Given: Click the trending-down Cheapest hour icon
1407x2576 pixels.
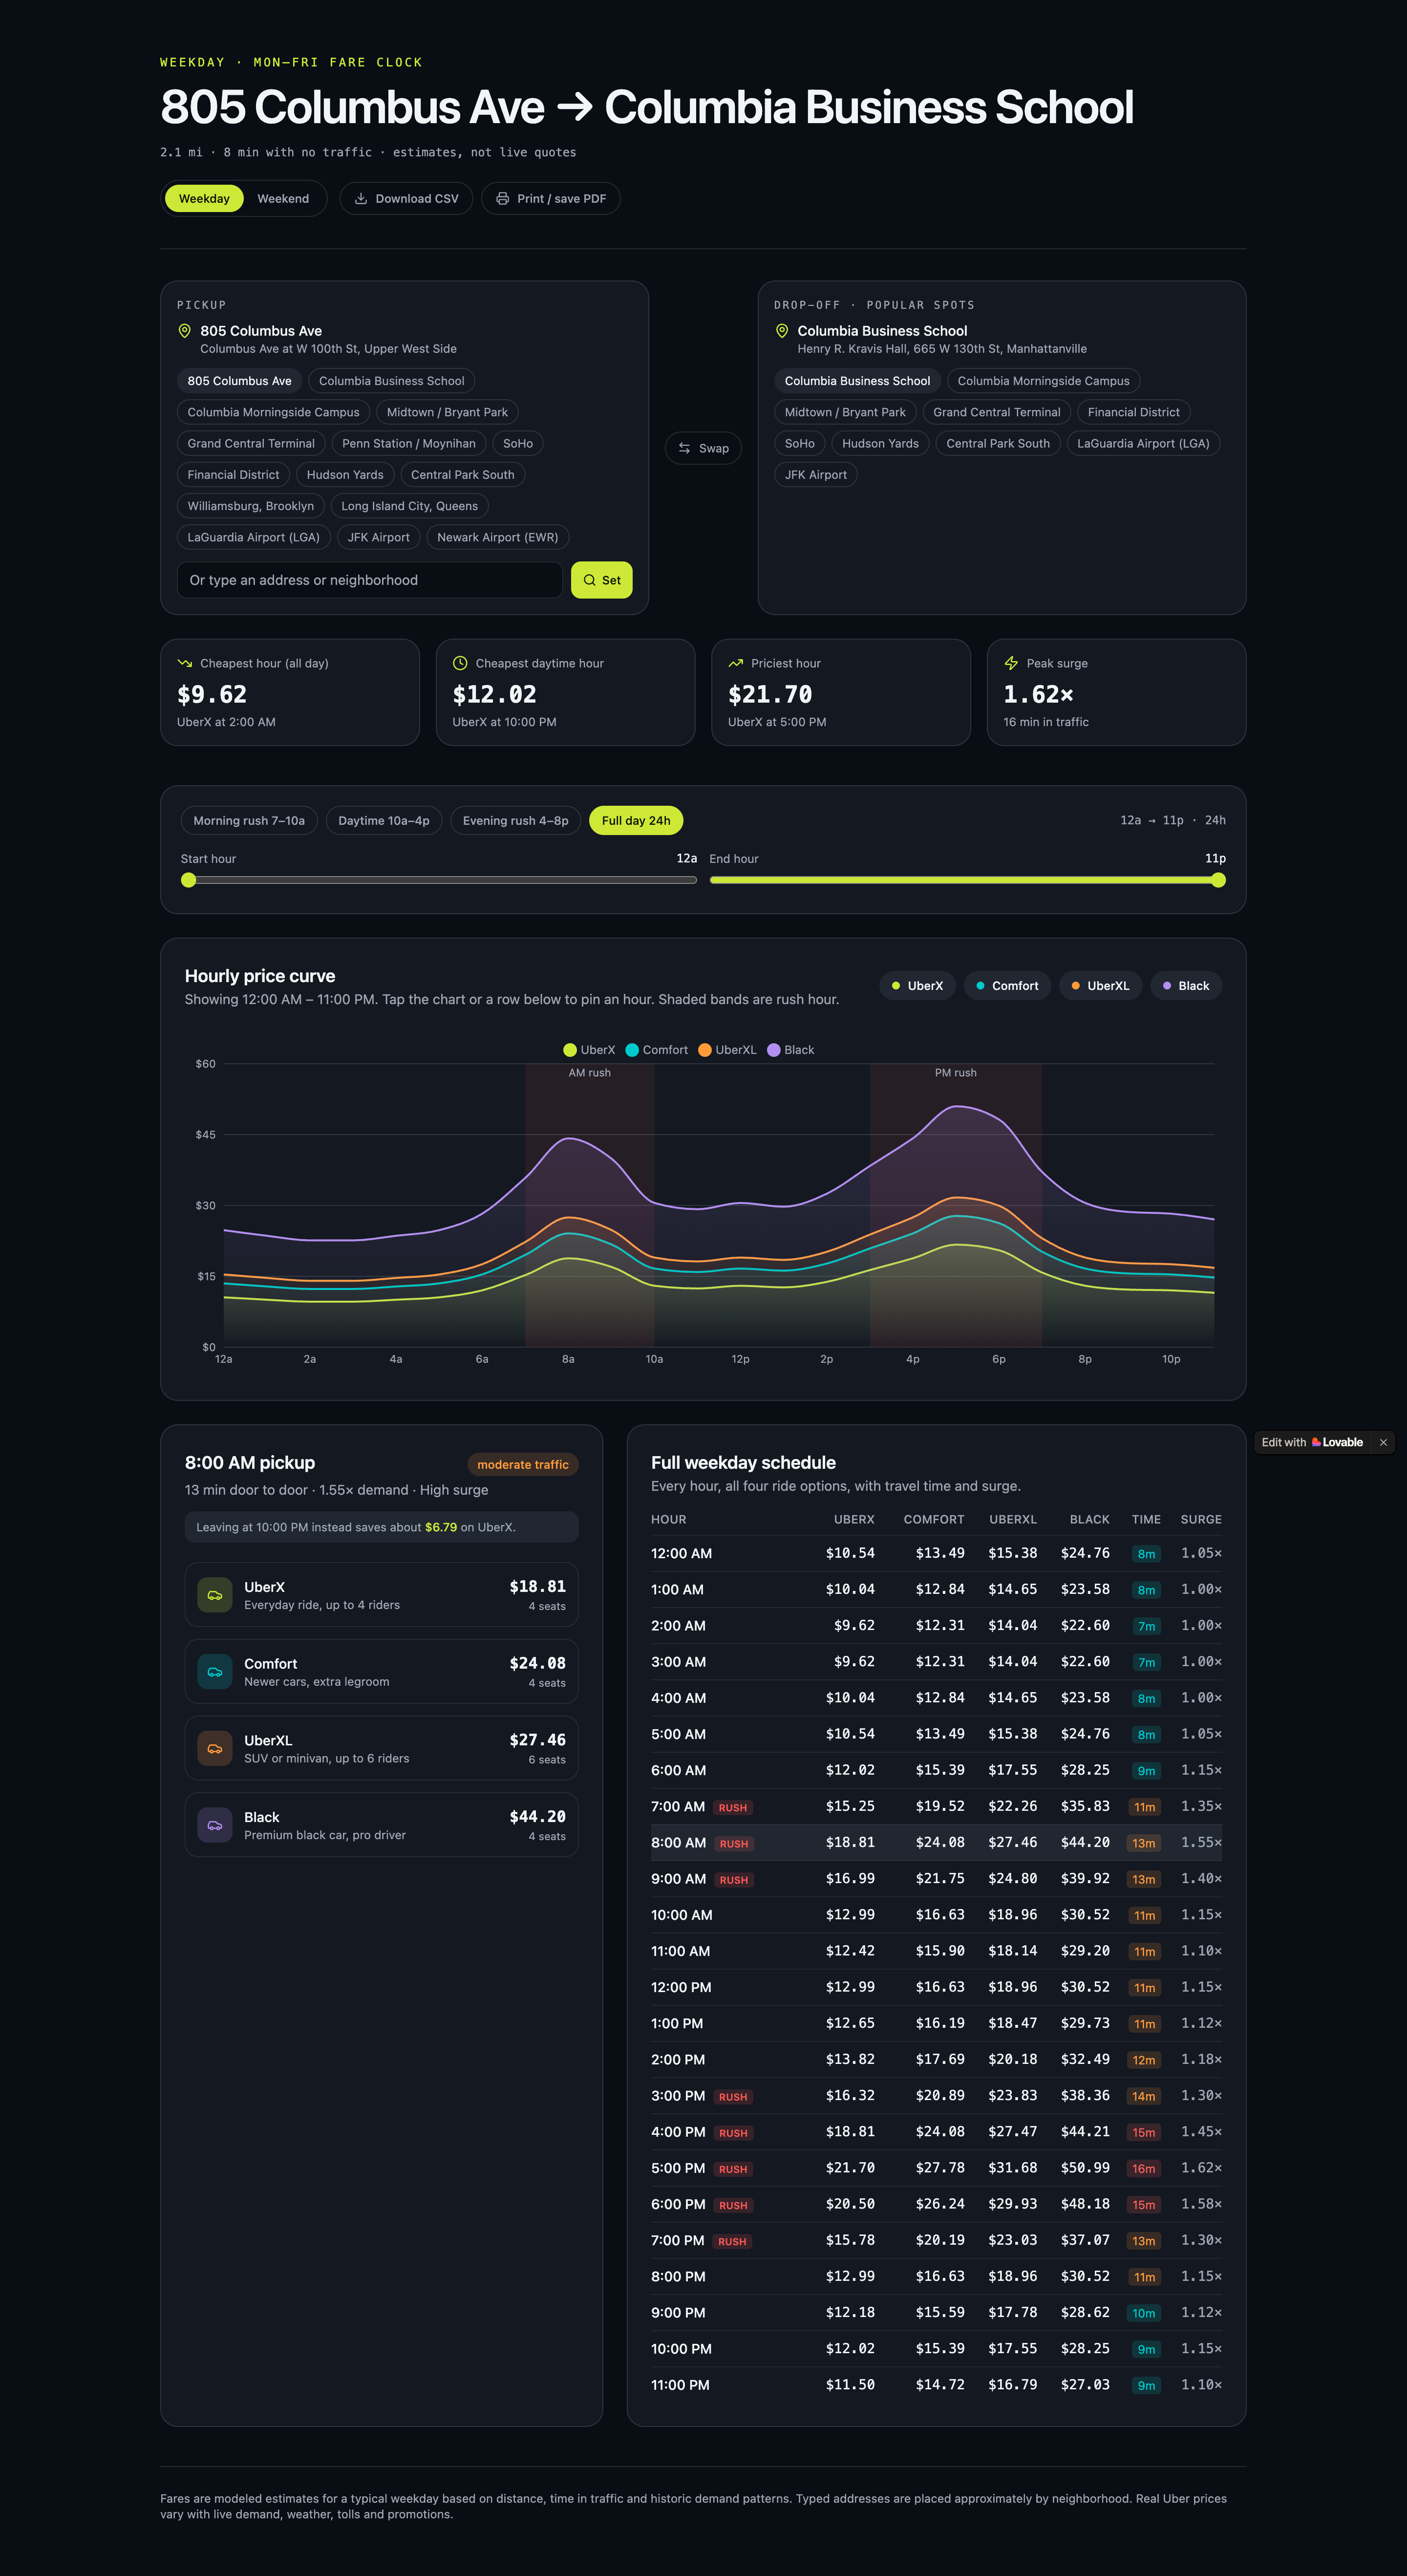Looking at the screenshot, I should tap(185, 663).
